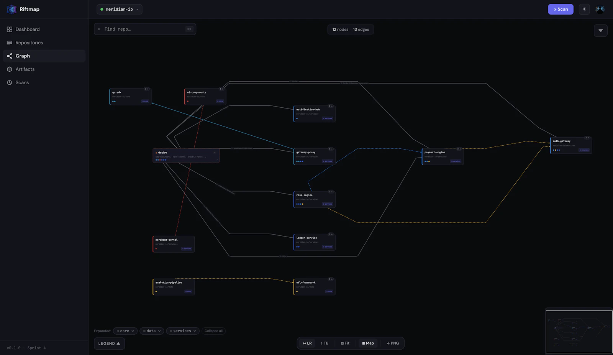
Task: Fit graph to view
Action: 345,343
